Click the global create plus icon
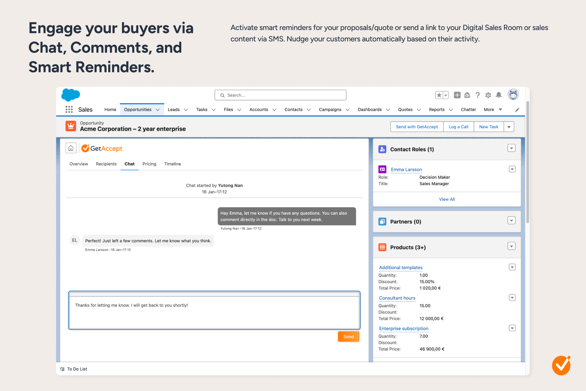 (x=457, y=95)
